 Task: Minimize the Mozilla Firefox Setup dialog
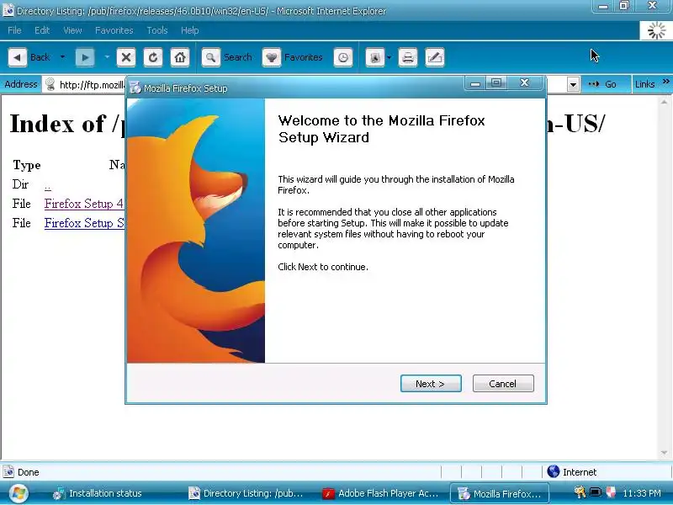point(475,82)
